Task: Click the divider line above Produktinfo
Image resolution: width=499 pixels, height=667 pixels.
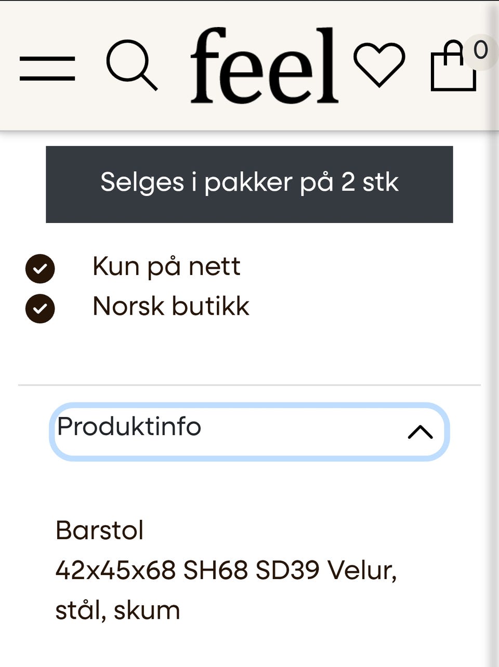Action: click(x=249, y=385)
